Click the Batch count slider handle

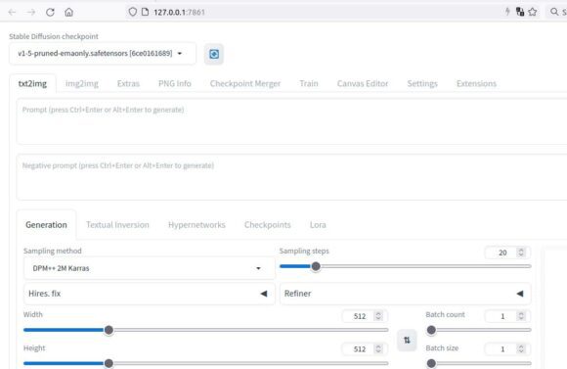(431, 330)
